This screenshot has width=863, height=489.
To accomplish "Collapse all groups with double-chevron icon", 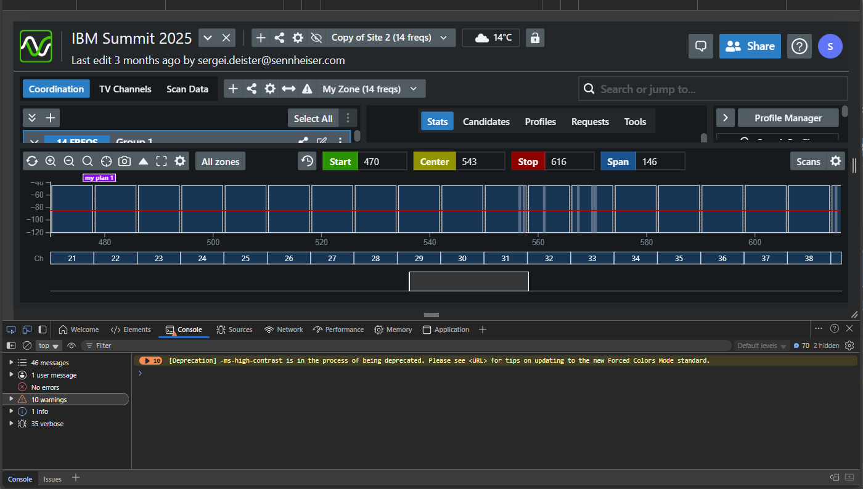I will pyautogui.click(x=32, y=118).
